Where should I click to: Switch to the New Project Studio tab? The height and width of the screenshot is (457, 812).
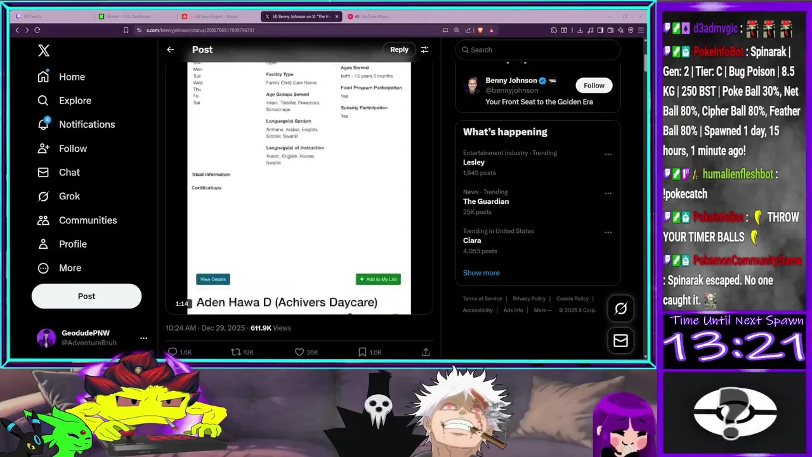click(x=219, y=17)
